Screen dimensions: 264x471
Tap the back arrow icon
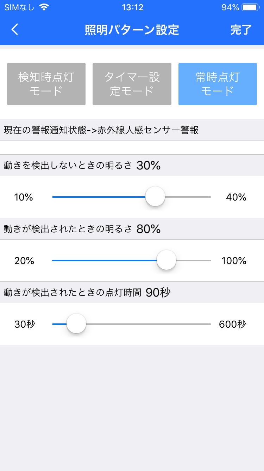click(14, 30)
